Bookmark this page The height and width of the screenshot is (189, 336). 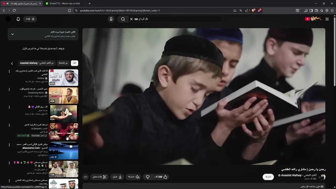(x=69, y=10)
